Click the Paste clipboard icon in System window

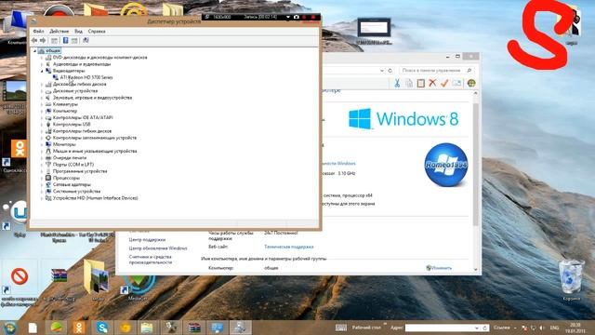pyautogui.click(x=421, y=83)
